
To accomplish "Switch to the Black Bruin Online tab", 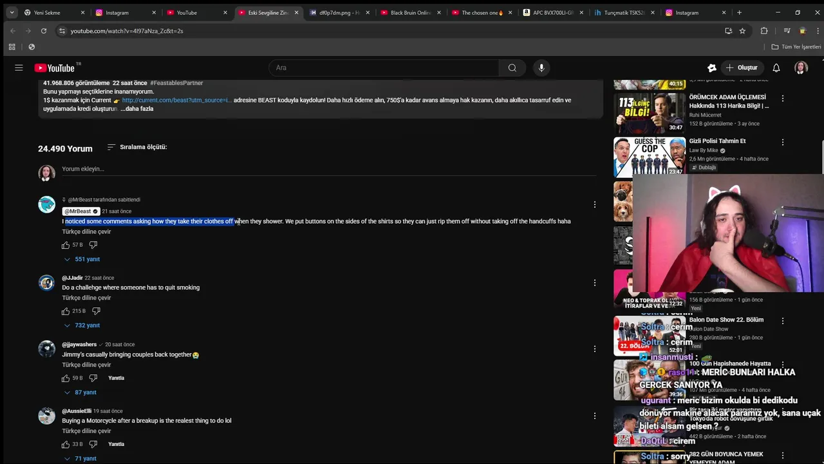I will [409, 13].
